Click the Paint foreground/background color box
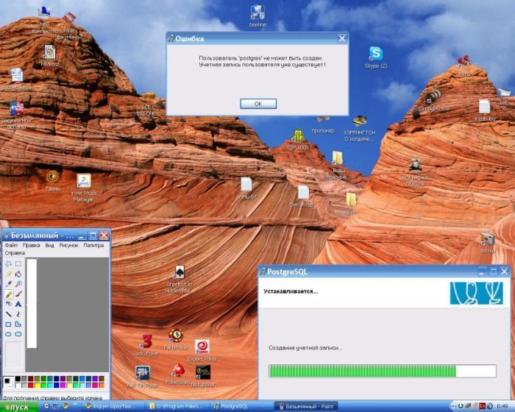 pyautogui.click(x=8, y=382)
